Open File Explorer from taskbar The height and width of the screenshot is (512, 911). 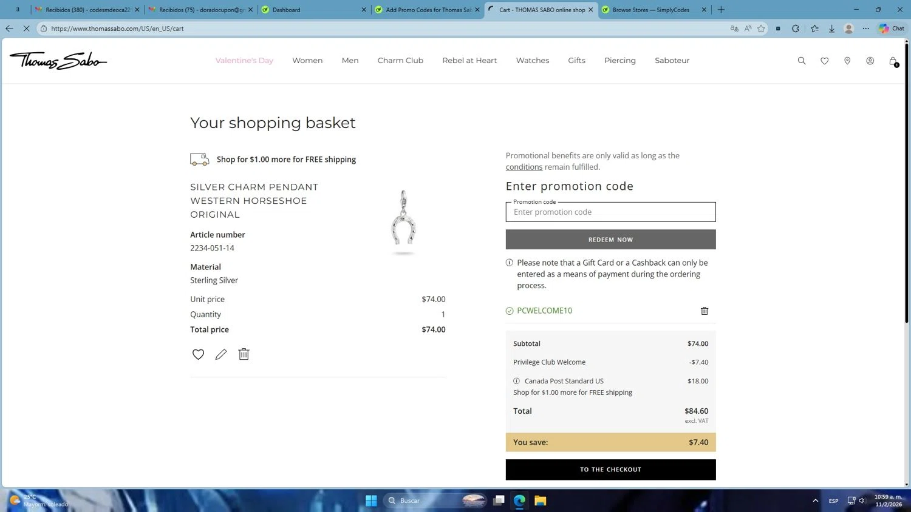coord(541,500)
